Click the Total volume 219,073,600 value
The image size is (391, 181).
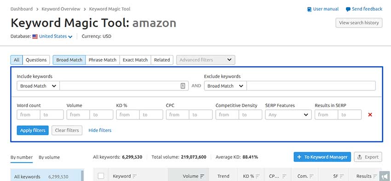pos(193,157)
